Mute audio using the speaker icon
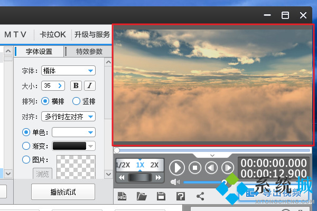 click(x=174, y=182)
